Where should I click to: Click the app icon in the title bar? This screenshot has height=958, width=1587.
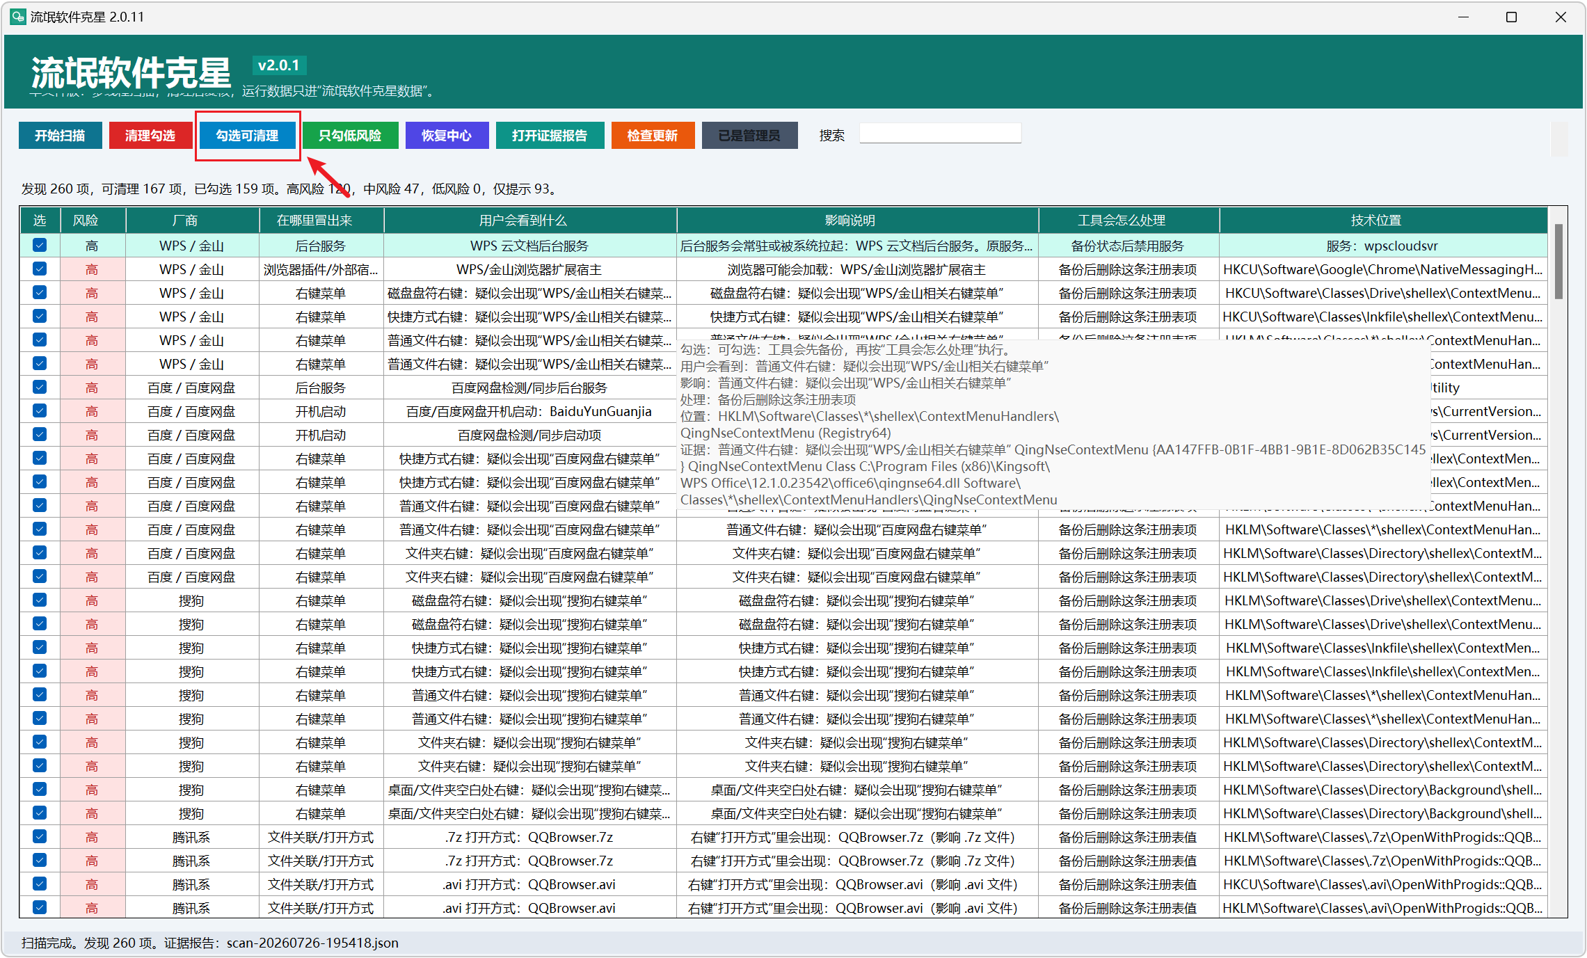(17, 17)
